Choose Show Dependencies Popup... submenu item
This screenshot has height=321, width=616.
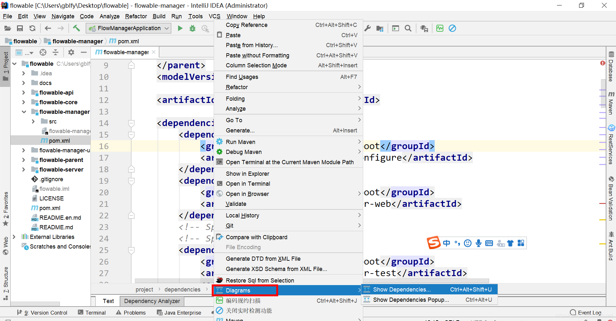point(429,300)
